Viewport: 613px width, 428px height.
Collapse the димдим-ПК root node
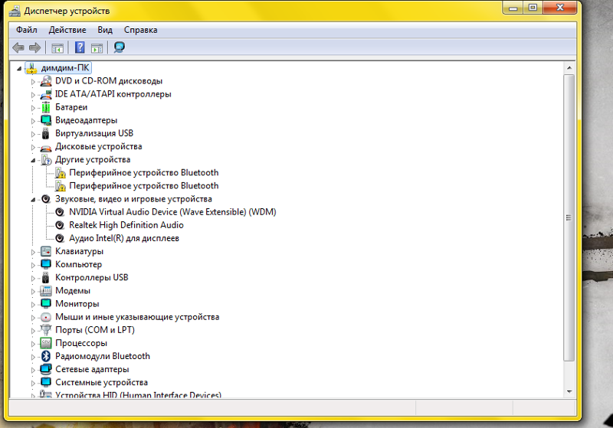[x=19, y=69]
